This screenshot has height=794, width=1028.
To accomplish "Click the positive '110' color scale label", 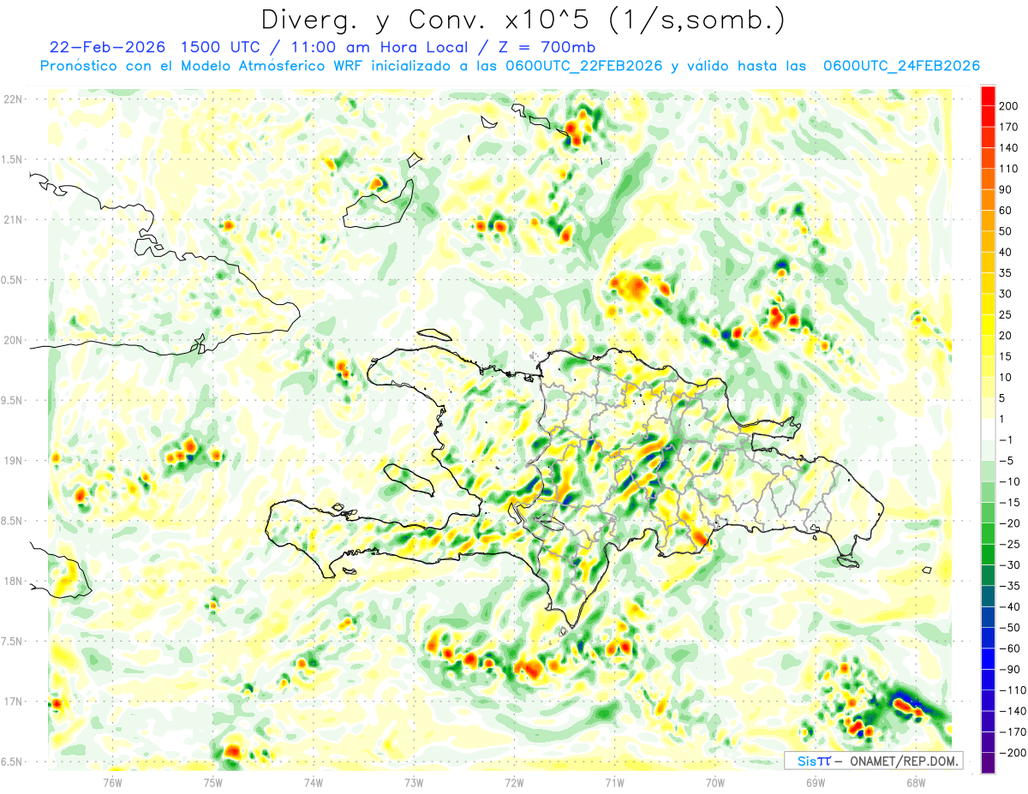I will 1009,169.
